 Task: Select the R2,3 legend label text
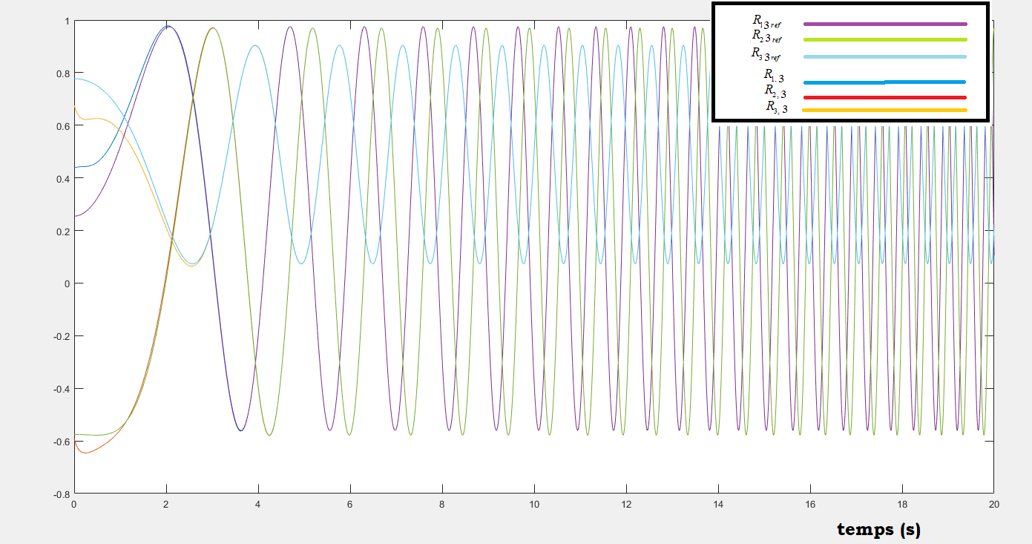pos(776,91)
